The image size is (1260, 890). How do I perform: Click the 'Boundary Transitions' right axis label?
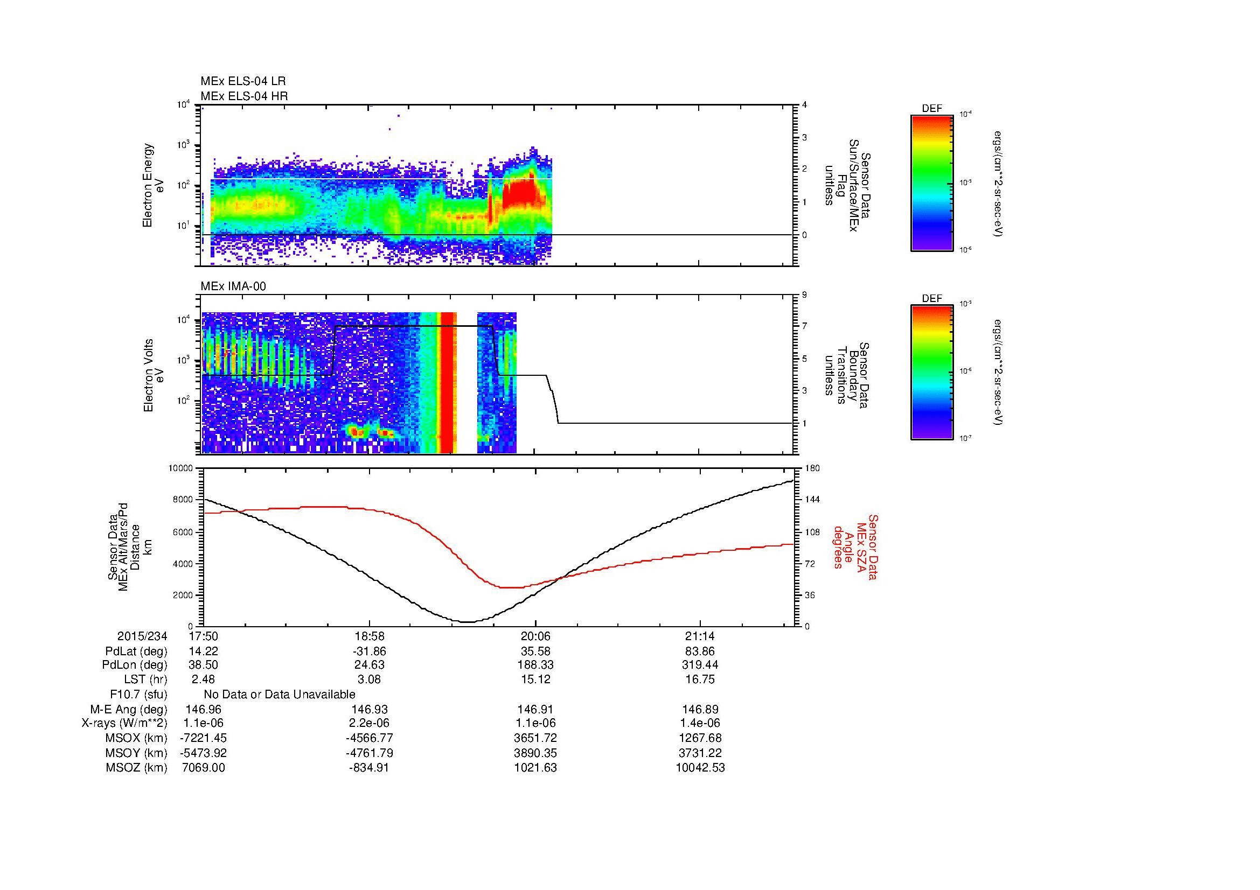[x=847, y=376]
